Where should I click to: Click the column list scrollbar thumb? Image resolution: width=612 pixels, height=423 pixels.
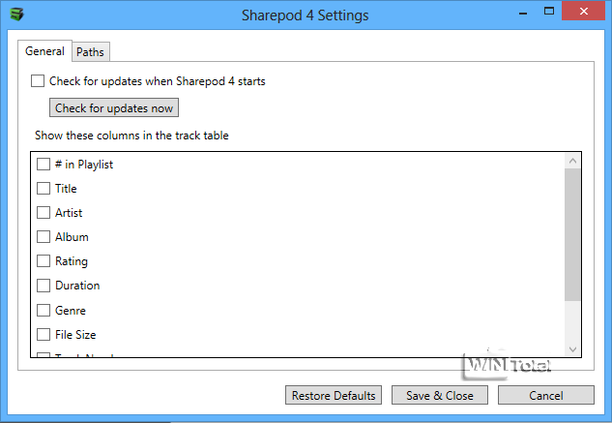(x=572, y=234)
